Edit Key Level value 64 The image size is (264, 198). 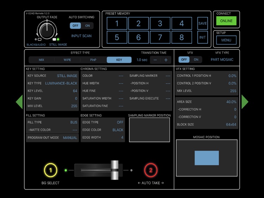point(75,91)
